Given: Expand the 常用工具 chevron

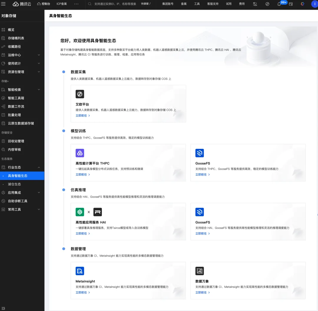Looking at the screenshot, I should coord(39,209).
